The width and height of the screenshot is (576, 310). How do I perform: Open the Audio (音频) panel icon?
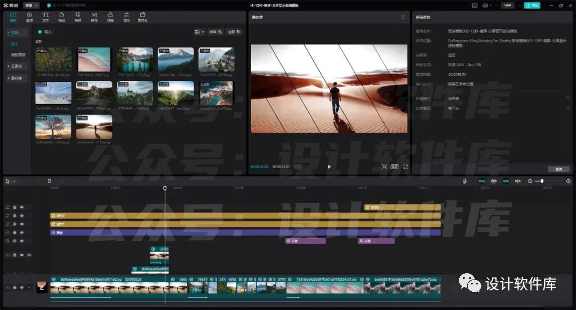tap(29, 17)
